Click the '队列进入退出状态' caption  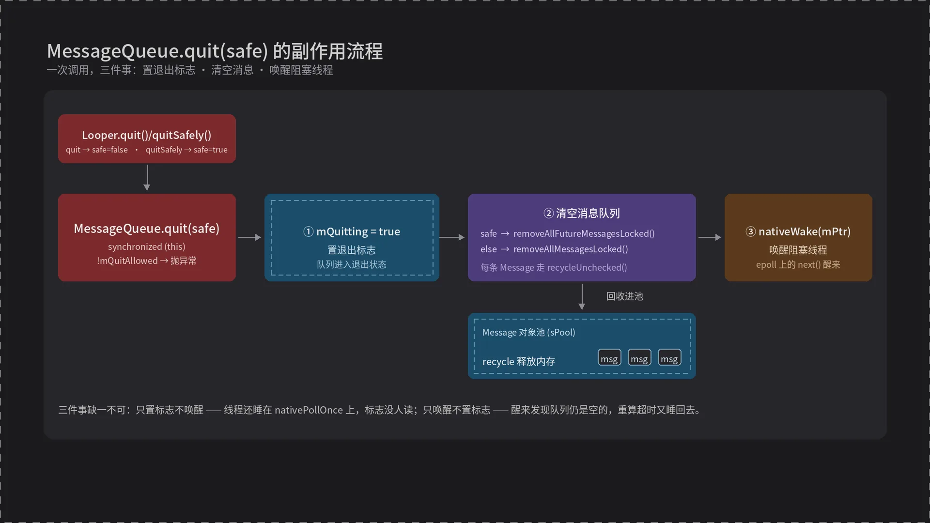point(352,264)
